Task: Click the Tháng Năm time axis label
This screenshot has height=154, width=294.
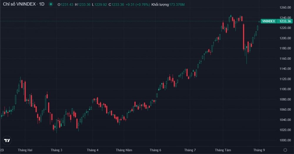Action: (124, 150)
